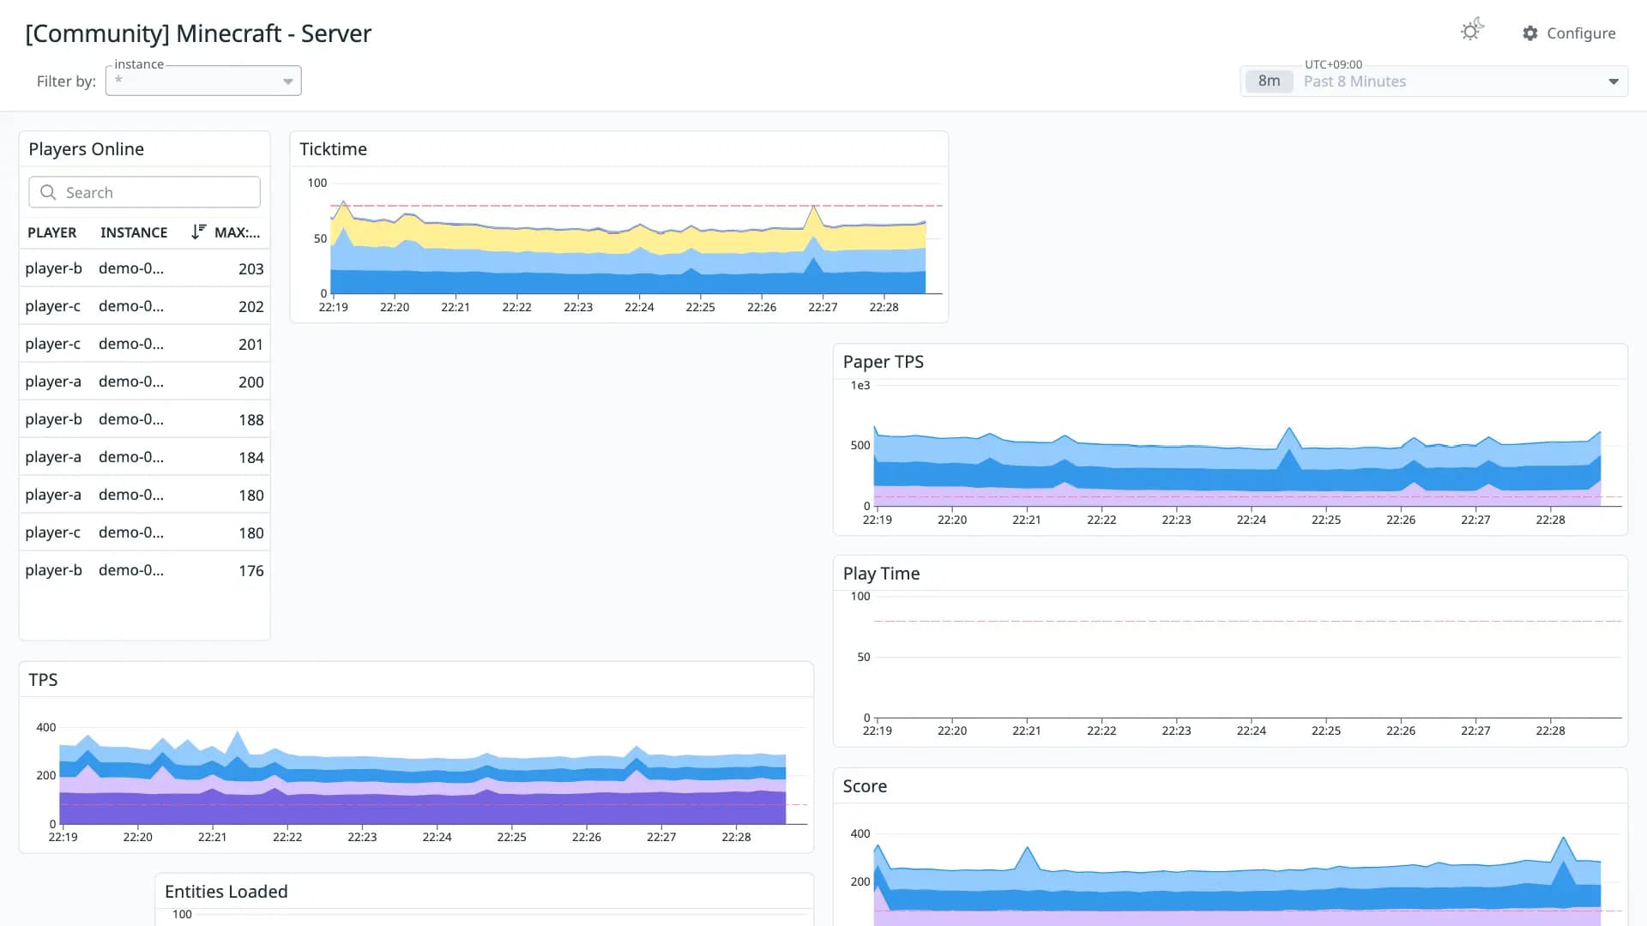Viewport: 1647px width, 926px height.
Task: Select the player-a row with value 200
Action: [144, 382]
